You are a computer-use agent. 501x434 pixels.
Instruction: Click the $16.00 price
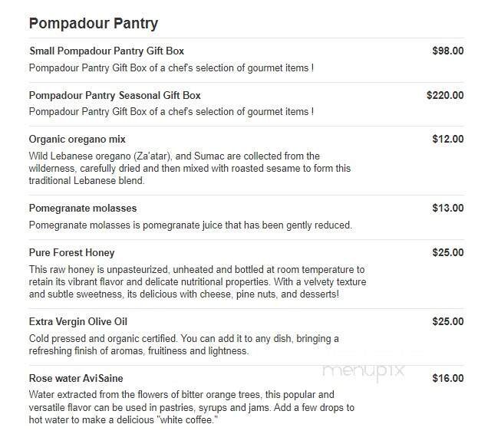(448, 379)
